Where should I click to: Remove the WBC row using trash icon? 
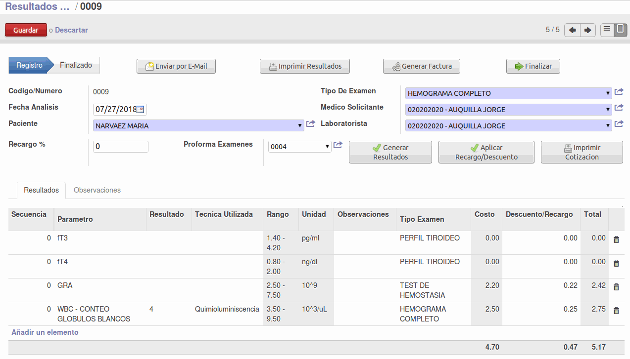click(616, 311)
